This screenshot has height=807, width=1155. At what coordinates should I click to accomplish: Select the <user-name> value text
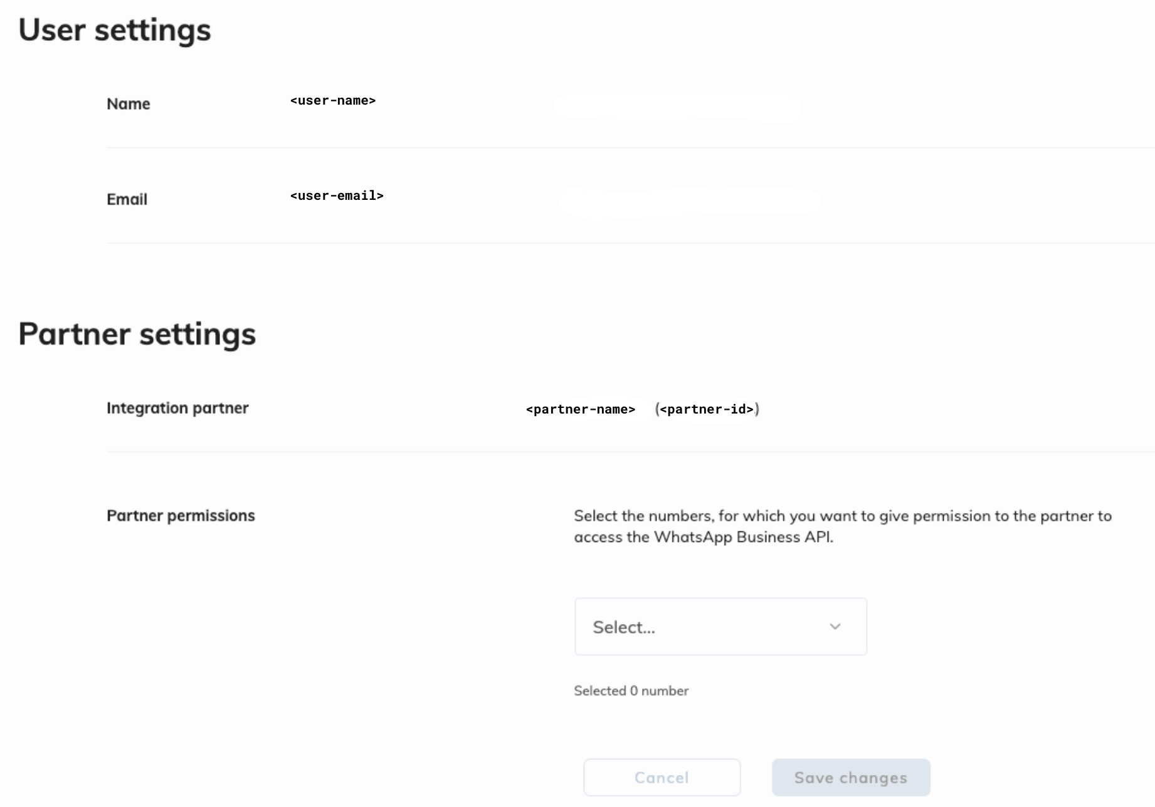tap(333, 101)
